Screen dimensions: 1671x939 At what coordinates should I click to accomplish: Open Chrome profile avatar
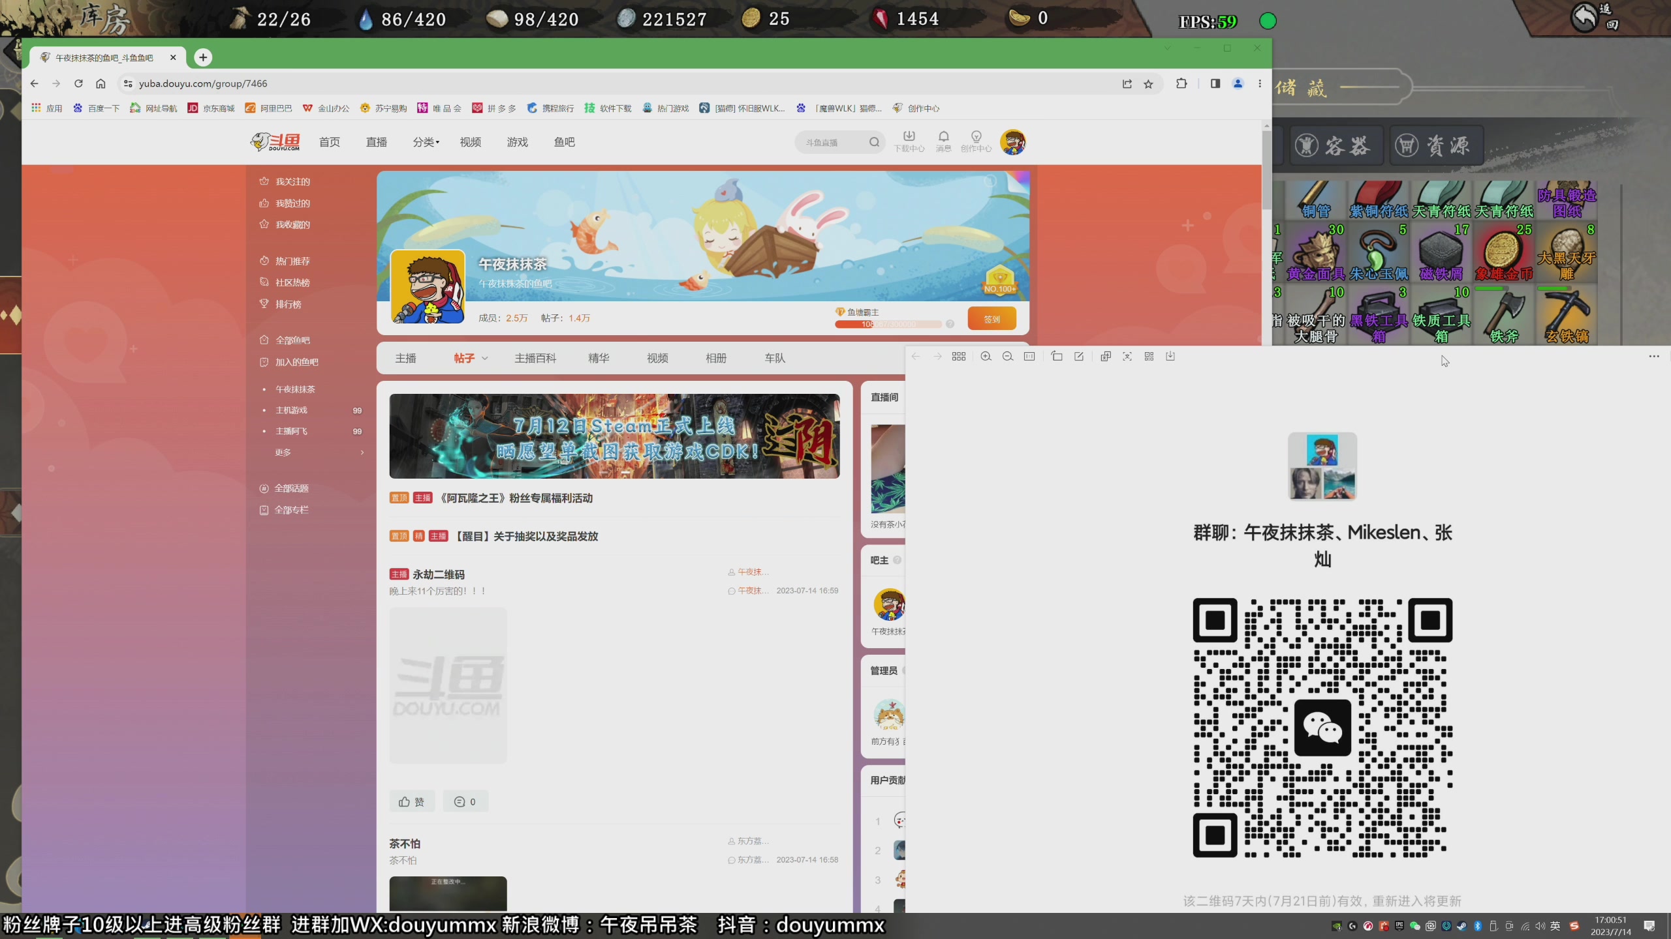1238,83
